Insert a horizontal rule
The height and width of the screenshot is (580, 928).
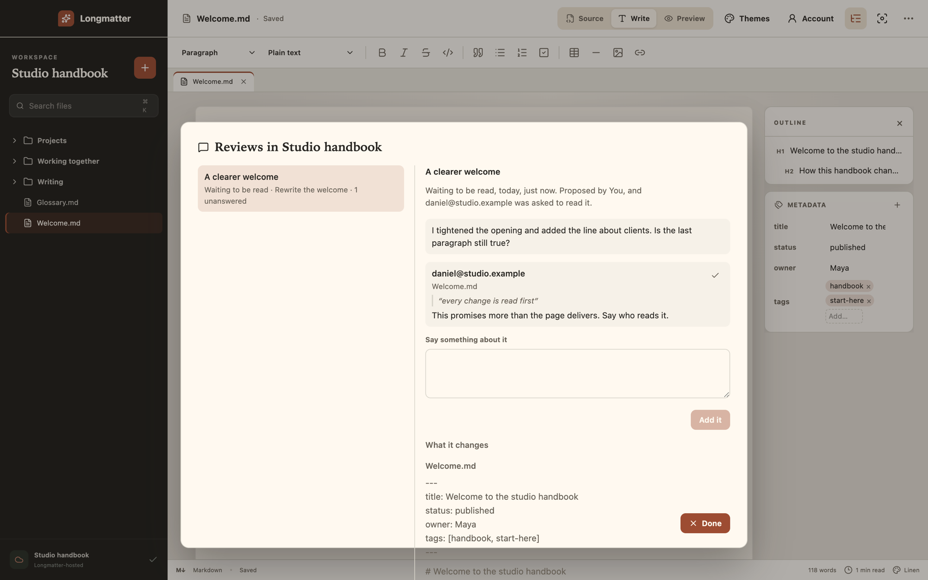[x=596, y=52]
